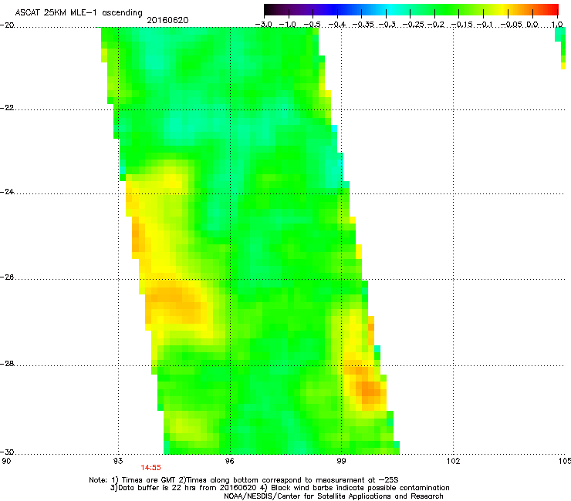Pick the black end of the colorbar
The image size is (571, 501).
tap(269, 9)
